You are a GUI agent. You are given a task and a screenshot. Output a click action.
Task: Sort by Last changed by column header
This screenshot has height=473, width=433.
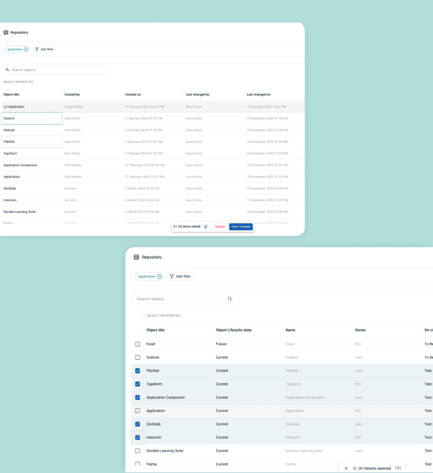coord(198,95)
